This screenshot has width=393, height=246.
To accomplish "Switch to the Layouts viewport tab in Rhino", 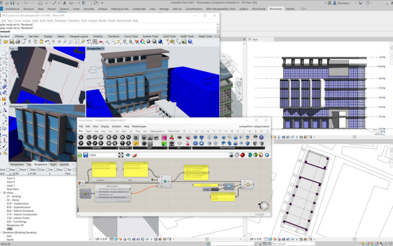I will (64, 164).
